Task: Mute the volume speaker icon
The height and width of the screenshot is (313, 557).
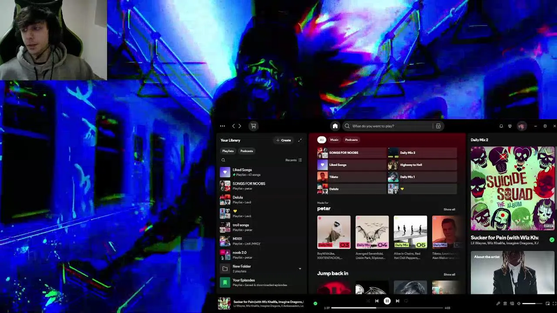Action: pyautogui.click(x=519, y=303)
